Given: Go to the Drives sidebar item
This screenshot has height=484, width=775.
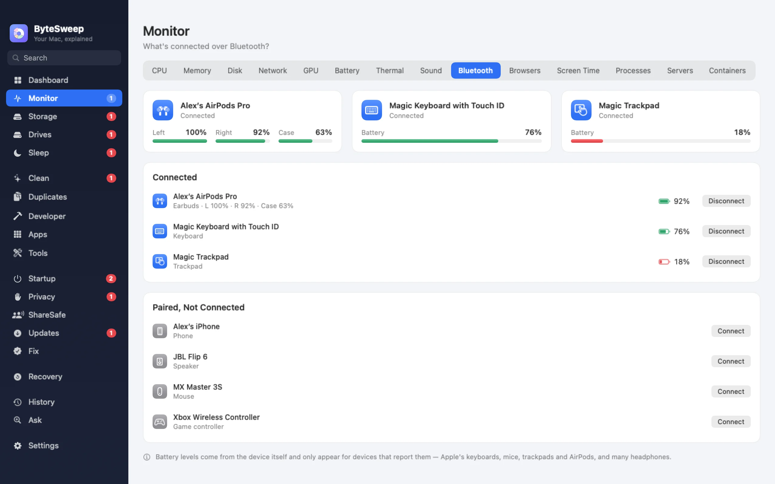Looking at the screenshot, I should pyautogui.click(x=64, y=134).
